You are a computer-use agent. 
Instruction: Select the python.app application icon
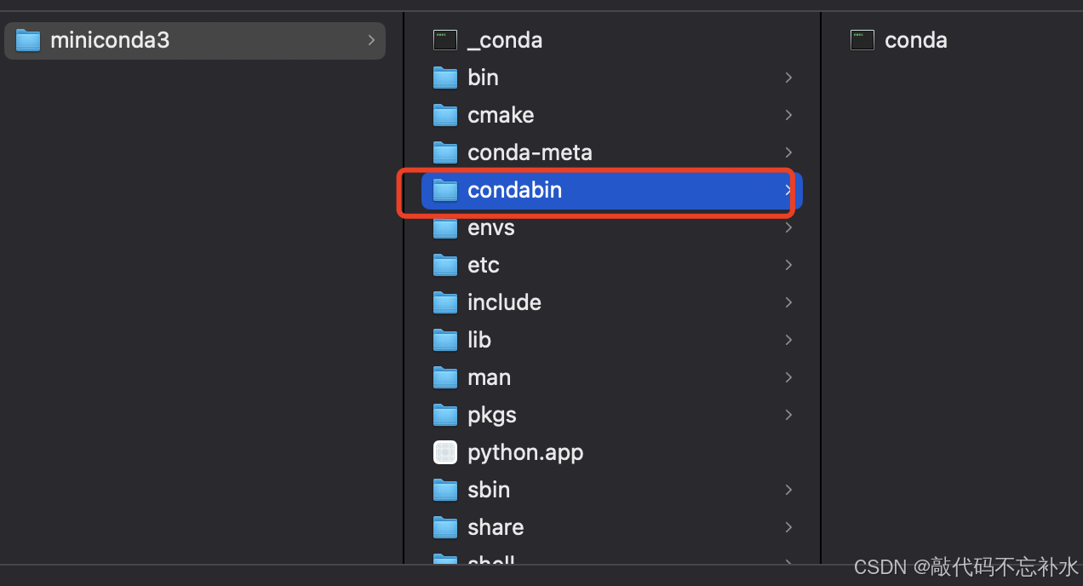445,452
